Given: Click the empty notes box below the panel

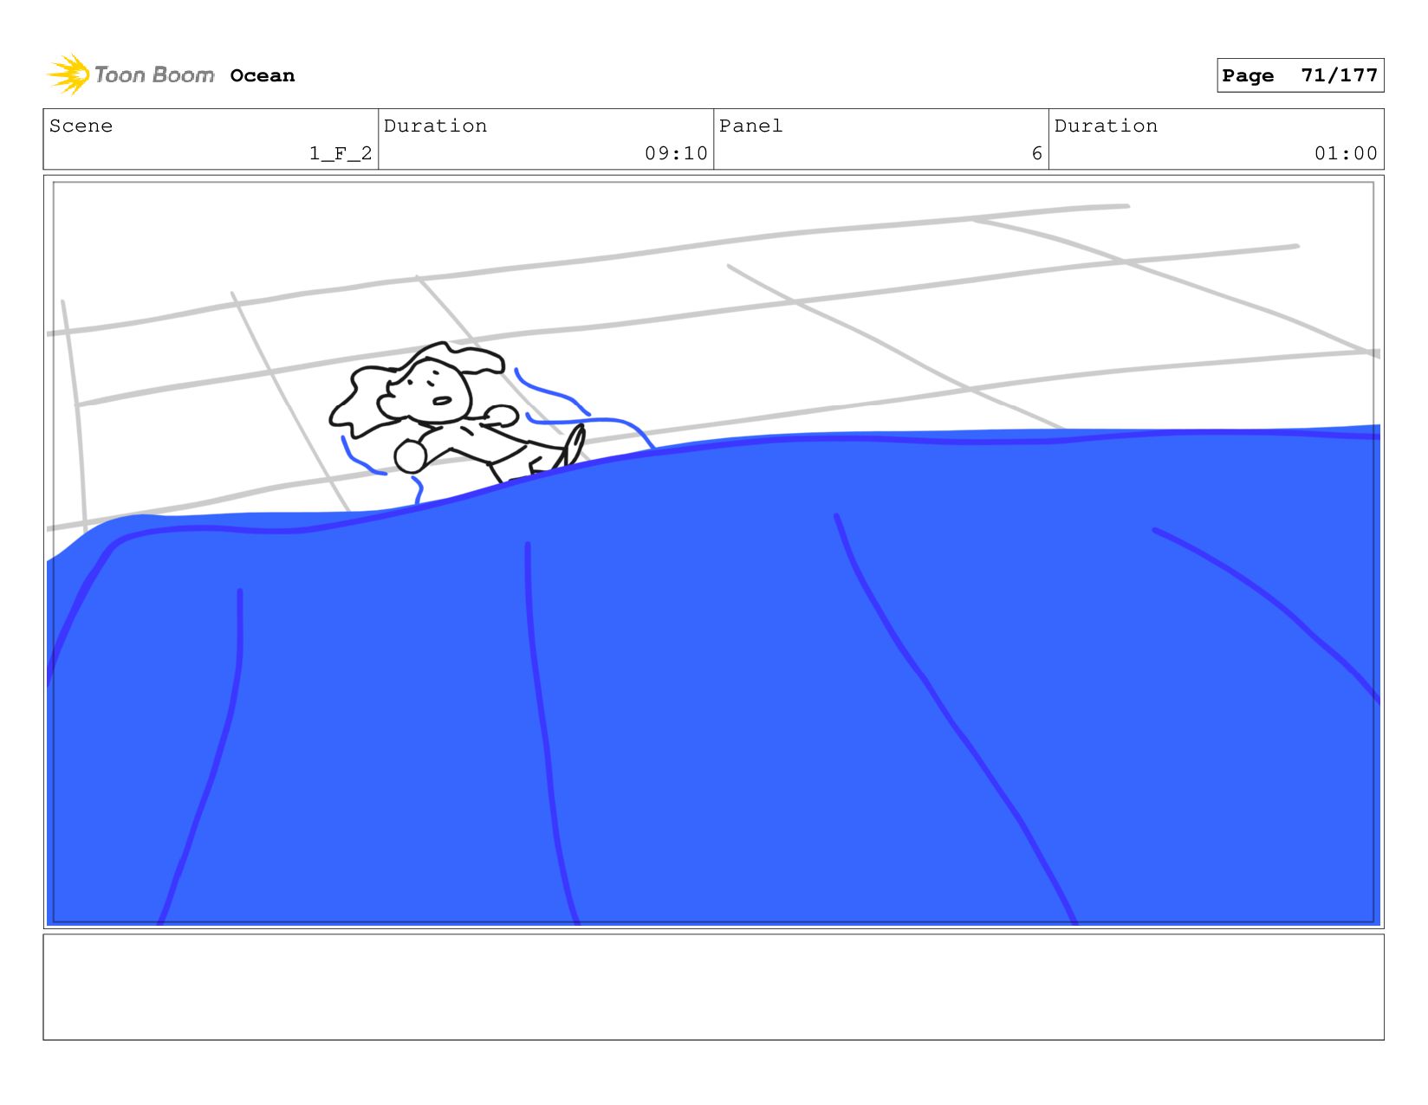Looking at the screenshot, I should click(713, 986).
